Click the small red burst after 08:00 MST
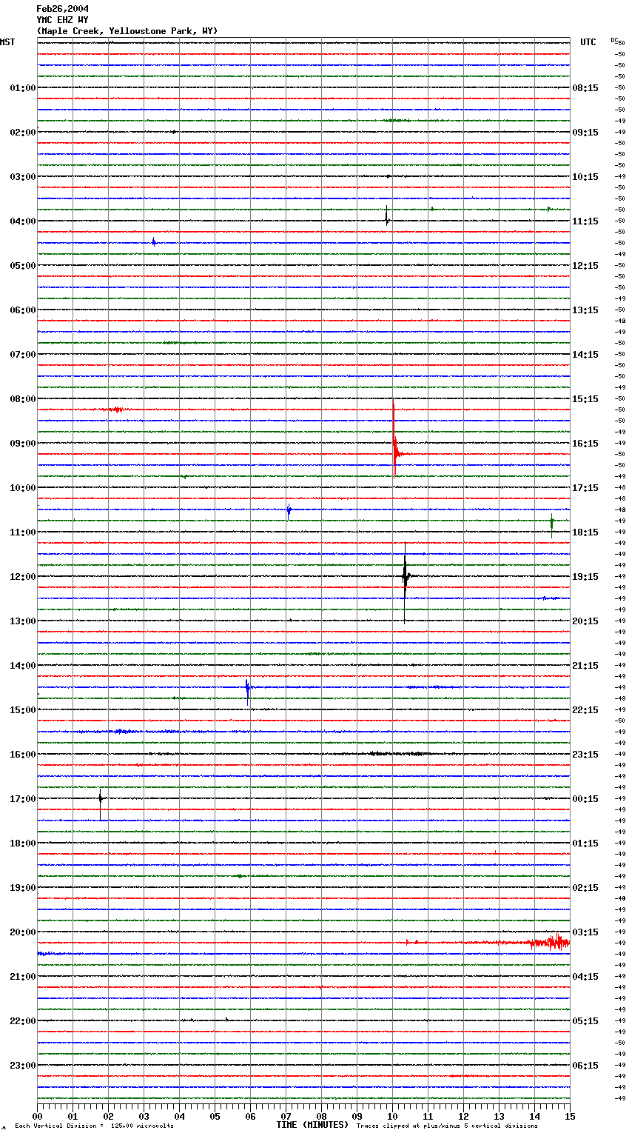Screen dimensions: 629x1136 [x=115, y=410]
